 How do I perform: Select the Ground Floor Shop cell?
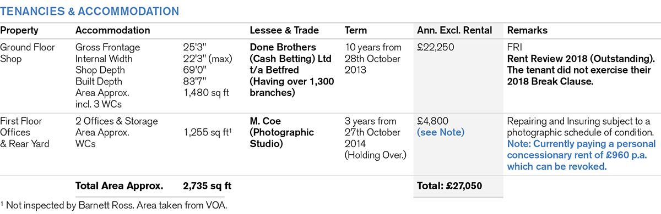[28, 53]
